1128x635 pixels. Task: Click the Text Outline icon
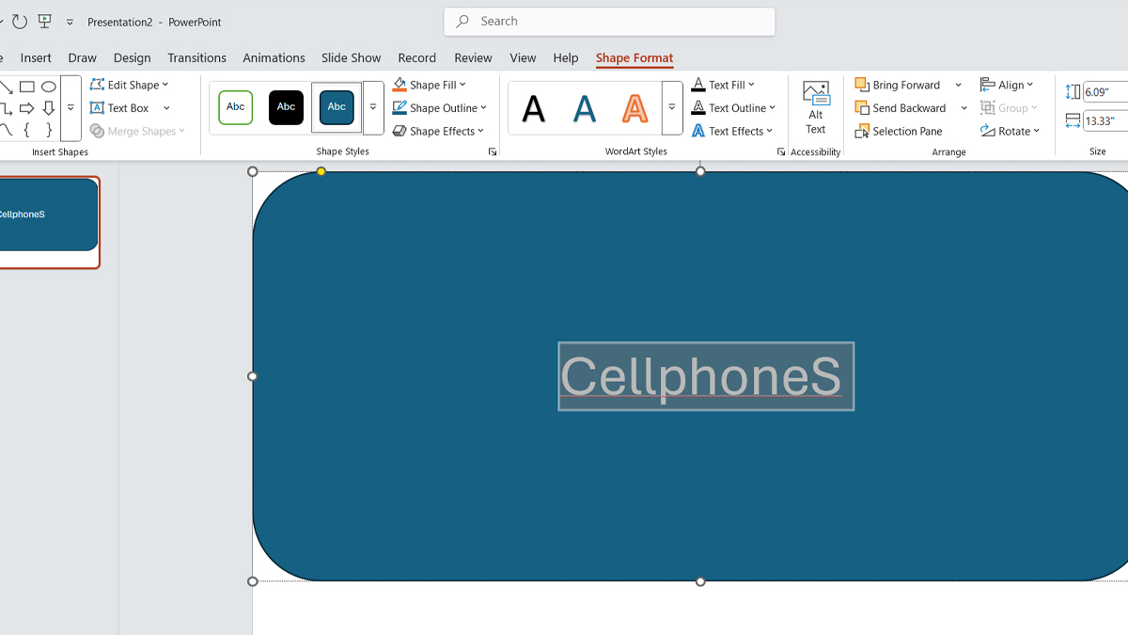pyautogui.click(x=698, y=108)
